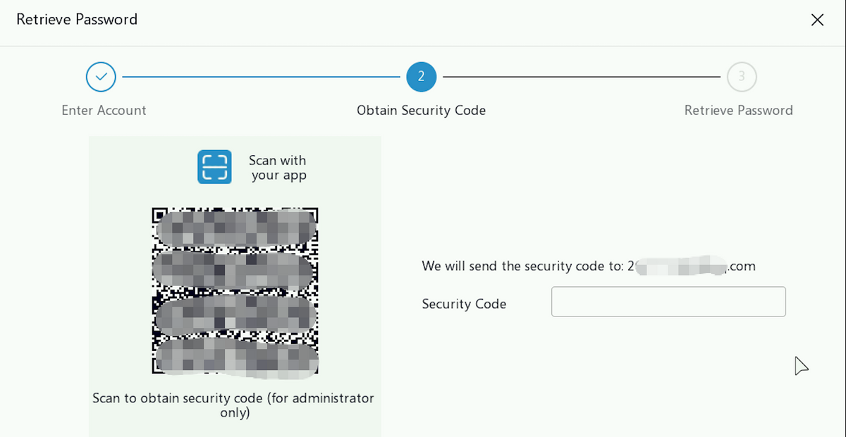The height and width of the screenshot is (437, 846).
Task: Click the Enter Account step label
Action: (x=104, y=110)
